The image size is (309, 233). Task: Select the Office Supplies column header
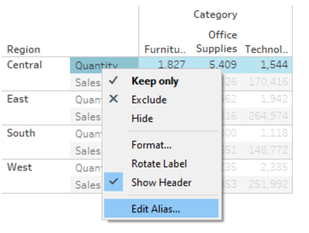[x=217, y=42]
